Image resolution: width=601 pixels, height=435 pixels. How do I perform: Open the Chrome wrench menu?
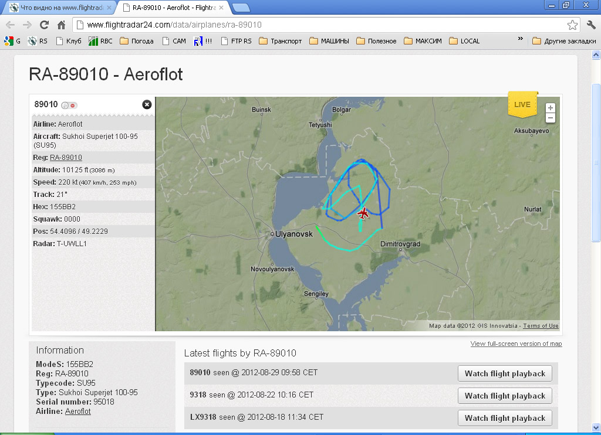pos(590,25)
